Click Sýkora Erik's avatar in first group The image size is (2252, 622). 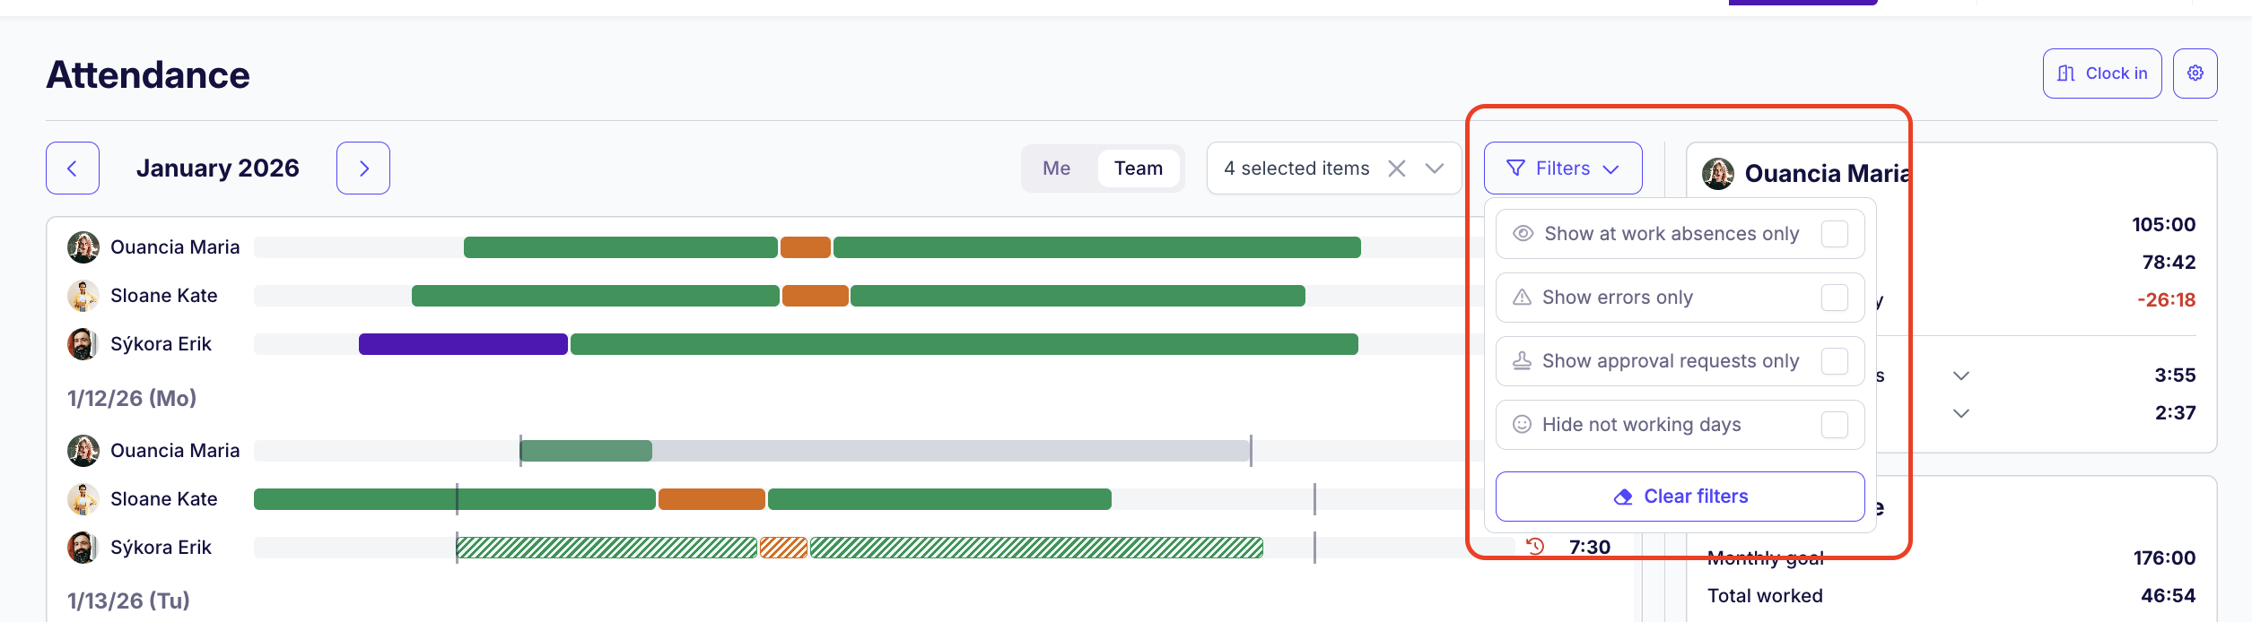click(83, 344)
